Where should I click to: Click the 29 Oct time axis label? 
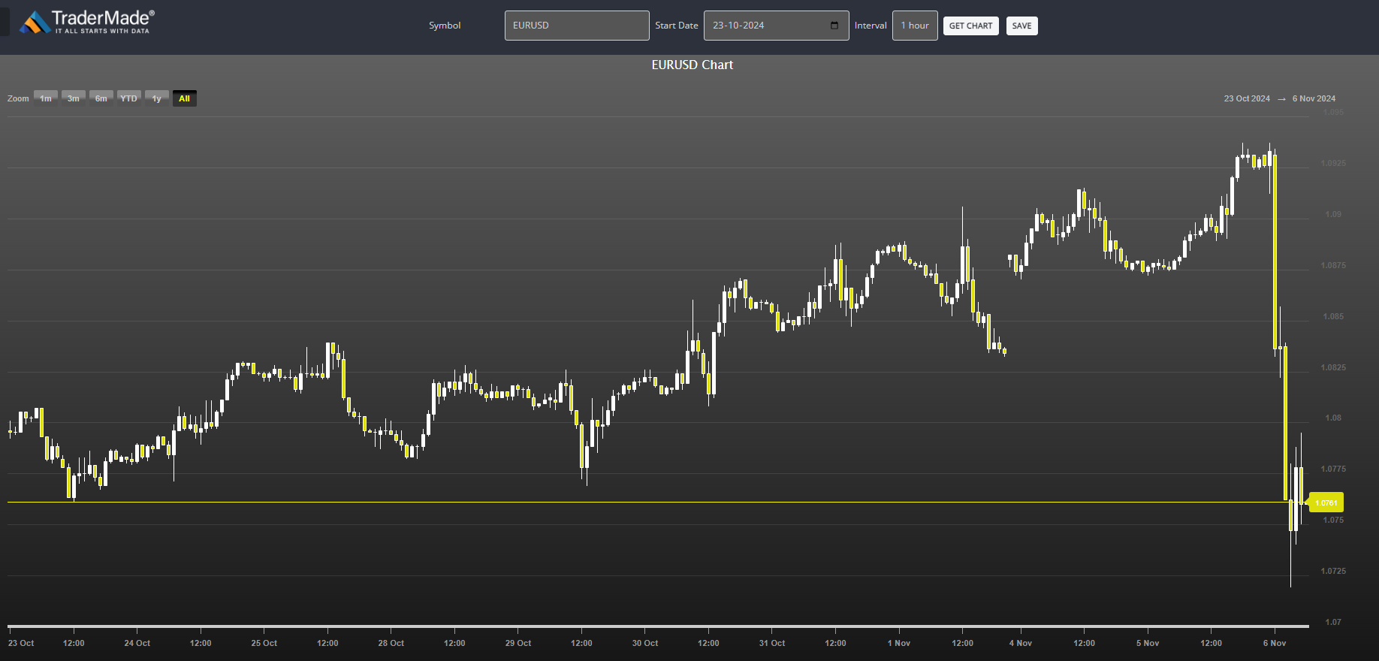click(518, 643)
